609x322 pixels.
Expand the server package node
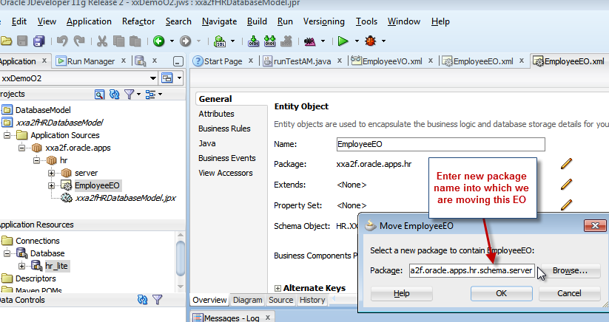(x=51, y=173)
